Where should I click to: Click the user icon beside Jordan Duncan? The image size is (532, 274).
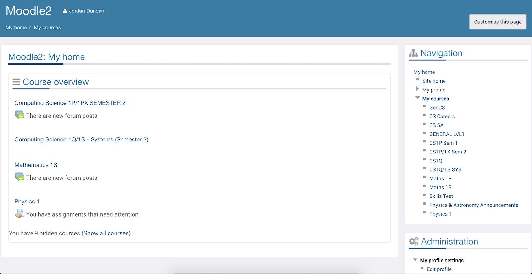(x=65, y=11)
